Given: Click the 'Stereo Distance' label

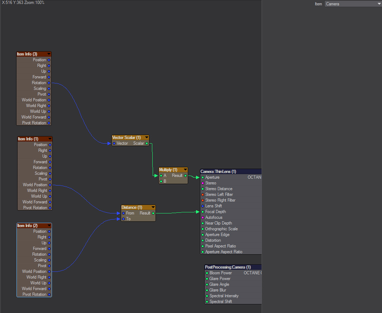Looking at the screenshot, I should coord(219,189).
